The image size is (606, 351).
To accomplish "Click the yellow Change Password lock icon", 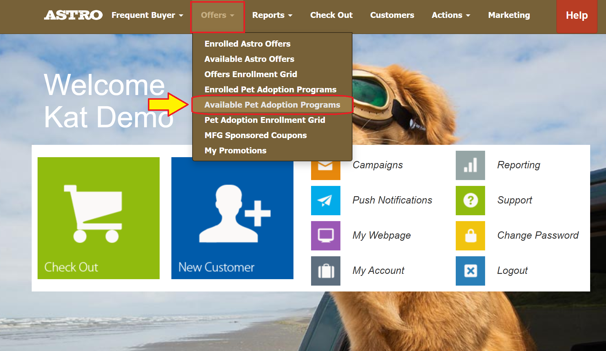I will pos(470,235).
